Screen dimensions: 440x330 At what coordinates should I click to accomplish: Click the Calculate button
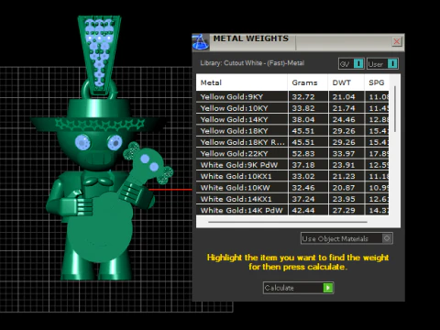coord(298,288)
